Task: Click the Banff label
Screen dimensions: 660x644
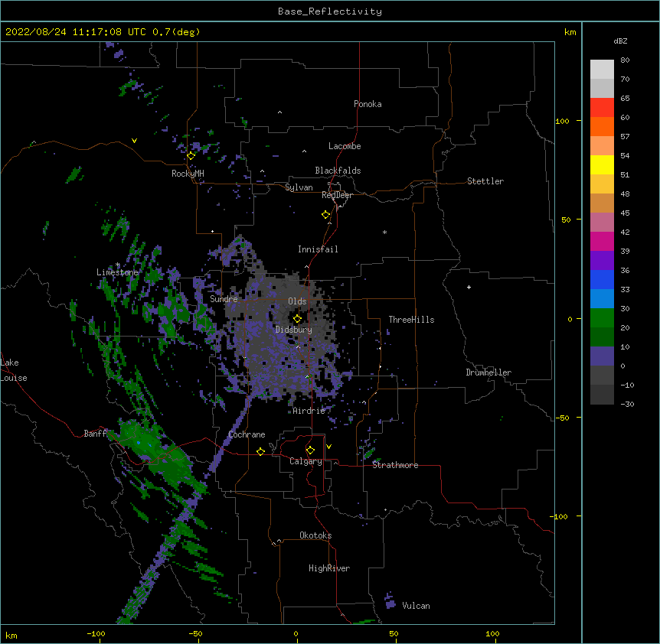Action: pos(95,434)
